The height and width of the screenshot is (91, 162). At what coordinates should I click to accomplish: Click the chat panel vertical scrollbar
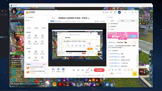[x=137, y=61]
